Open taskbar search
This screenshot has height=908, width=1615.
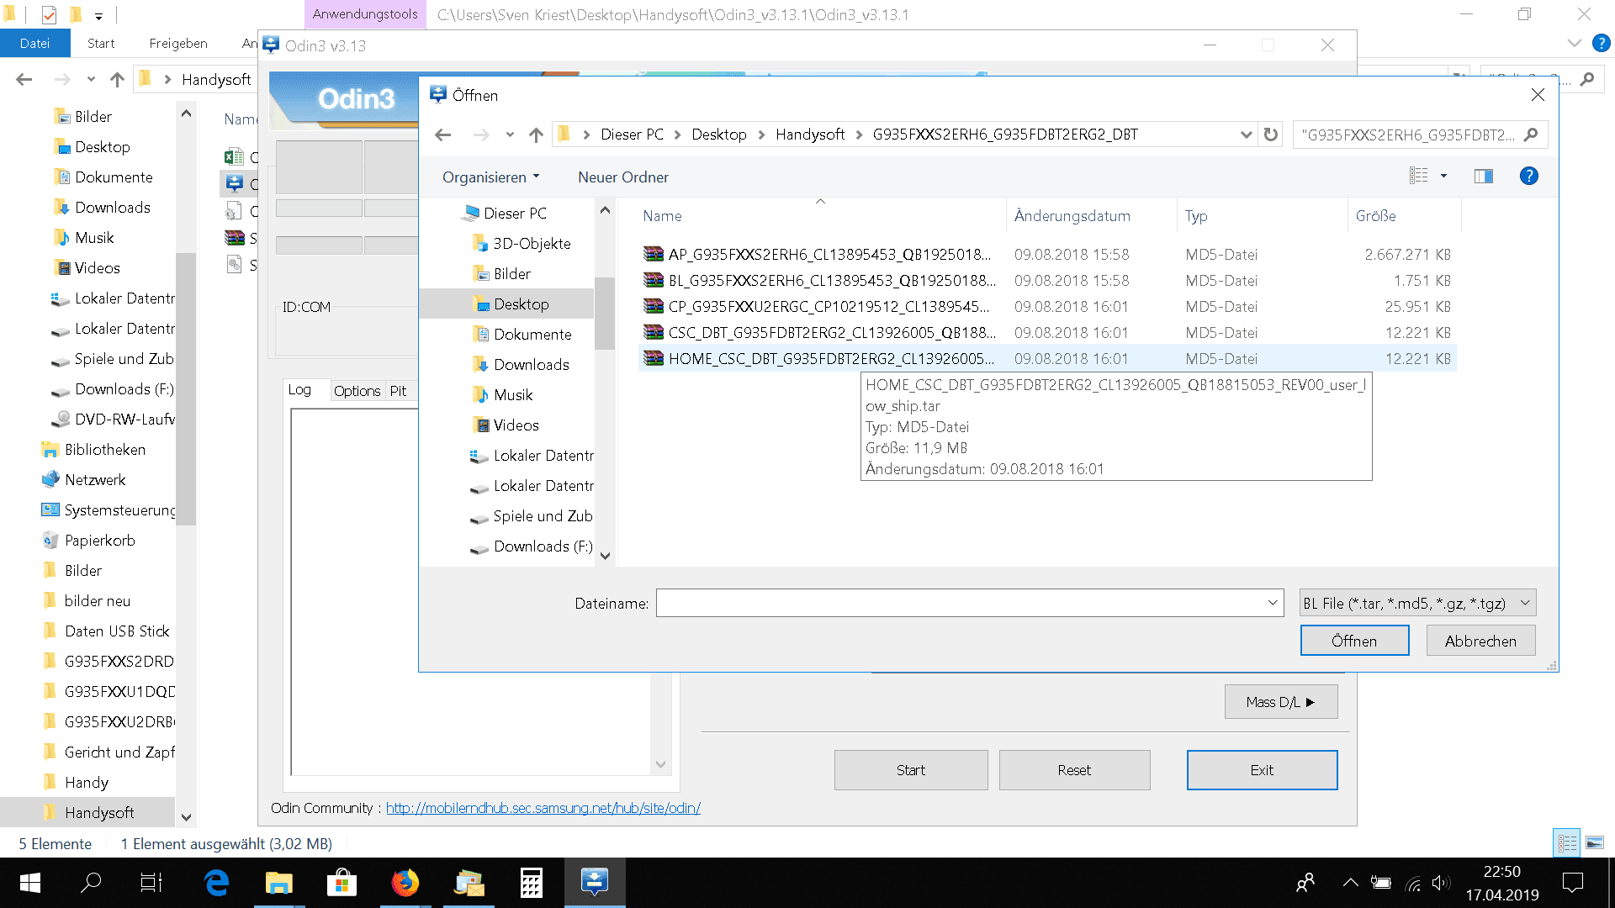click(91, 883)
